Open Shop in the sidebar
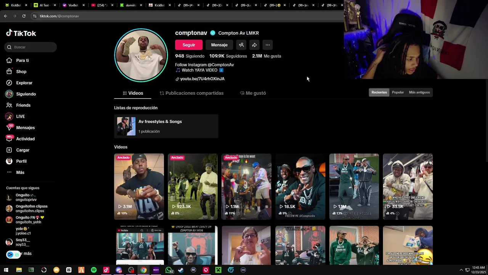488x275 pixels. tap(16, 71)
